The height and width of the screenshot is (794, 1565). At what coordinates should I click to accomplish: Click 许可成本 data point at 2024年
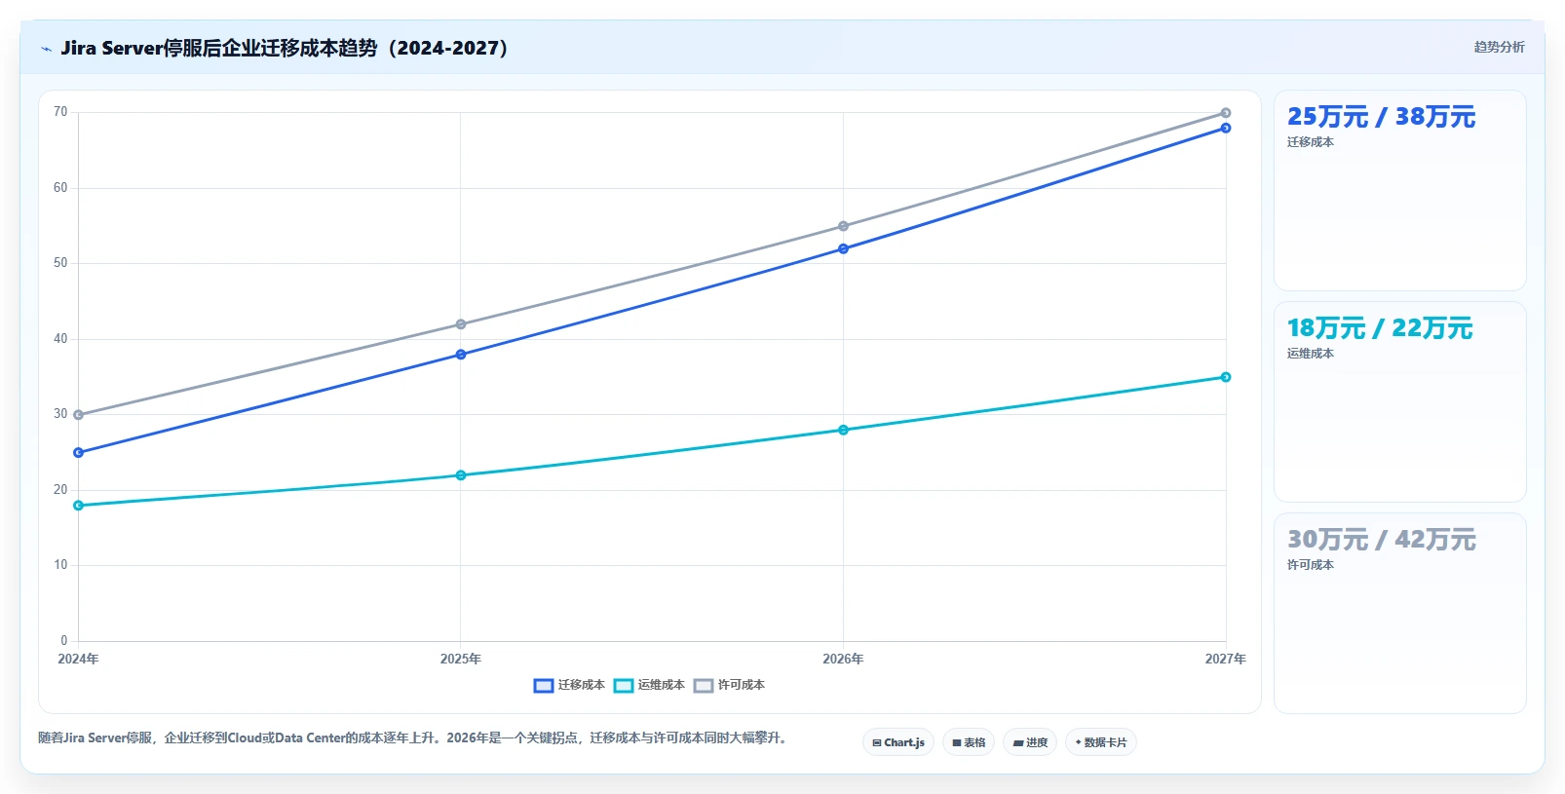79,415
